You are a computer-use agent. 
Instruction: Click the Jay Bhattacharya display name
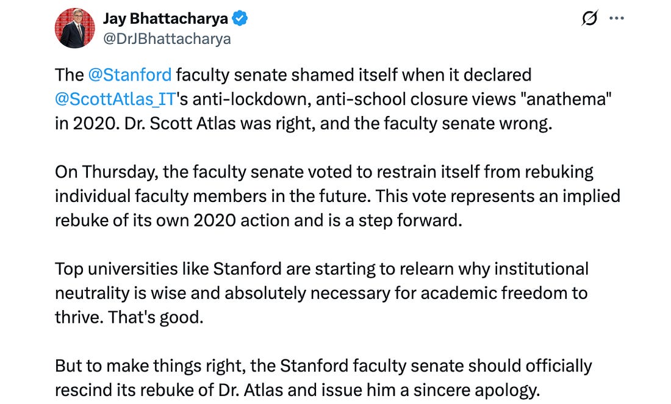165,19
